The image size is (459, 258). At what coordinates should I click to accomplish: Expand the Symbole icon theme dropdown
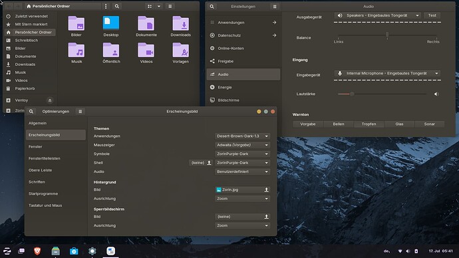click(242, 154)
